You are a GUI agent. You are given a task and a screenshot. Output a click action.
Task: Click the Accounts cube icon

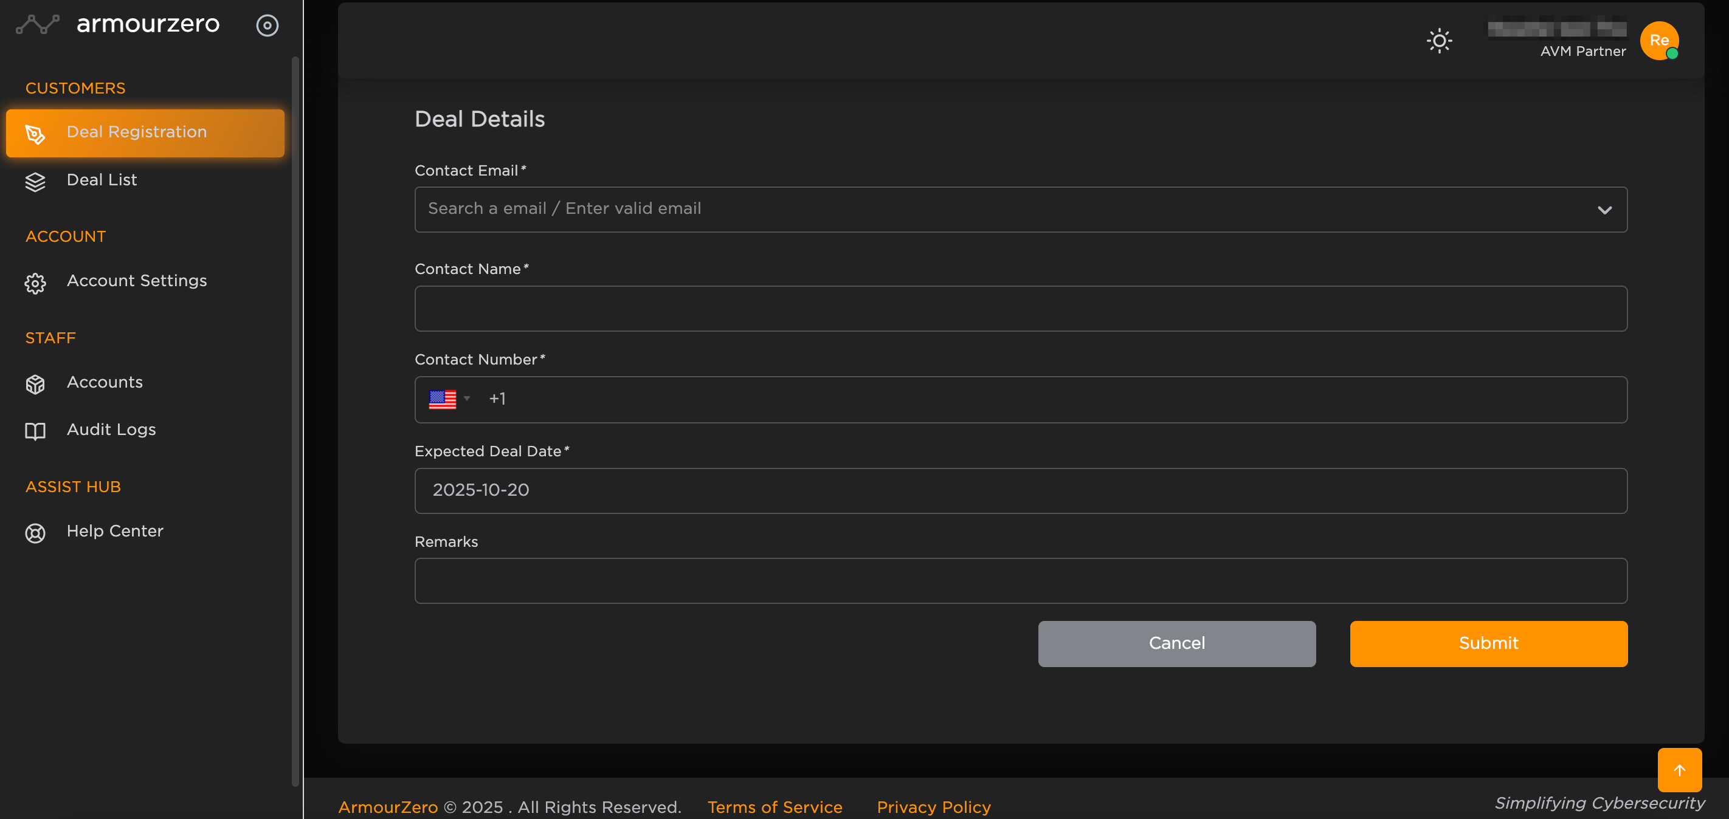coord(35,383)
